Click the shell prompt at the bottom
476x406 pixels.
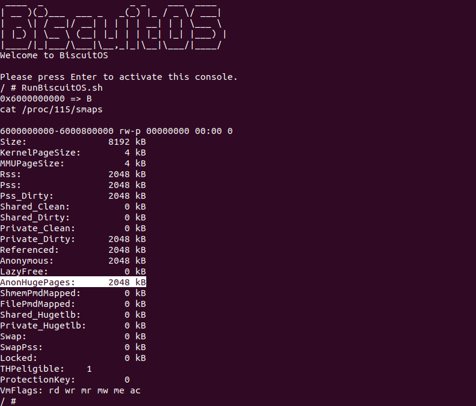point(8,401)
